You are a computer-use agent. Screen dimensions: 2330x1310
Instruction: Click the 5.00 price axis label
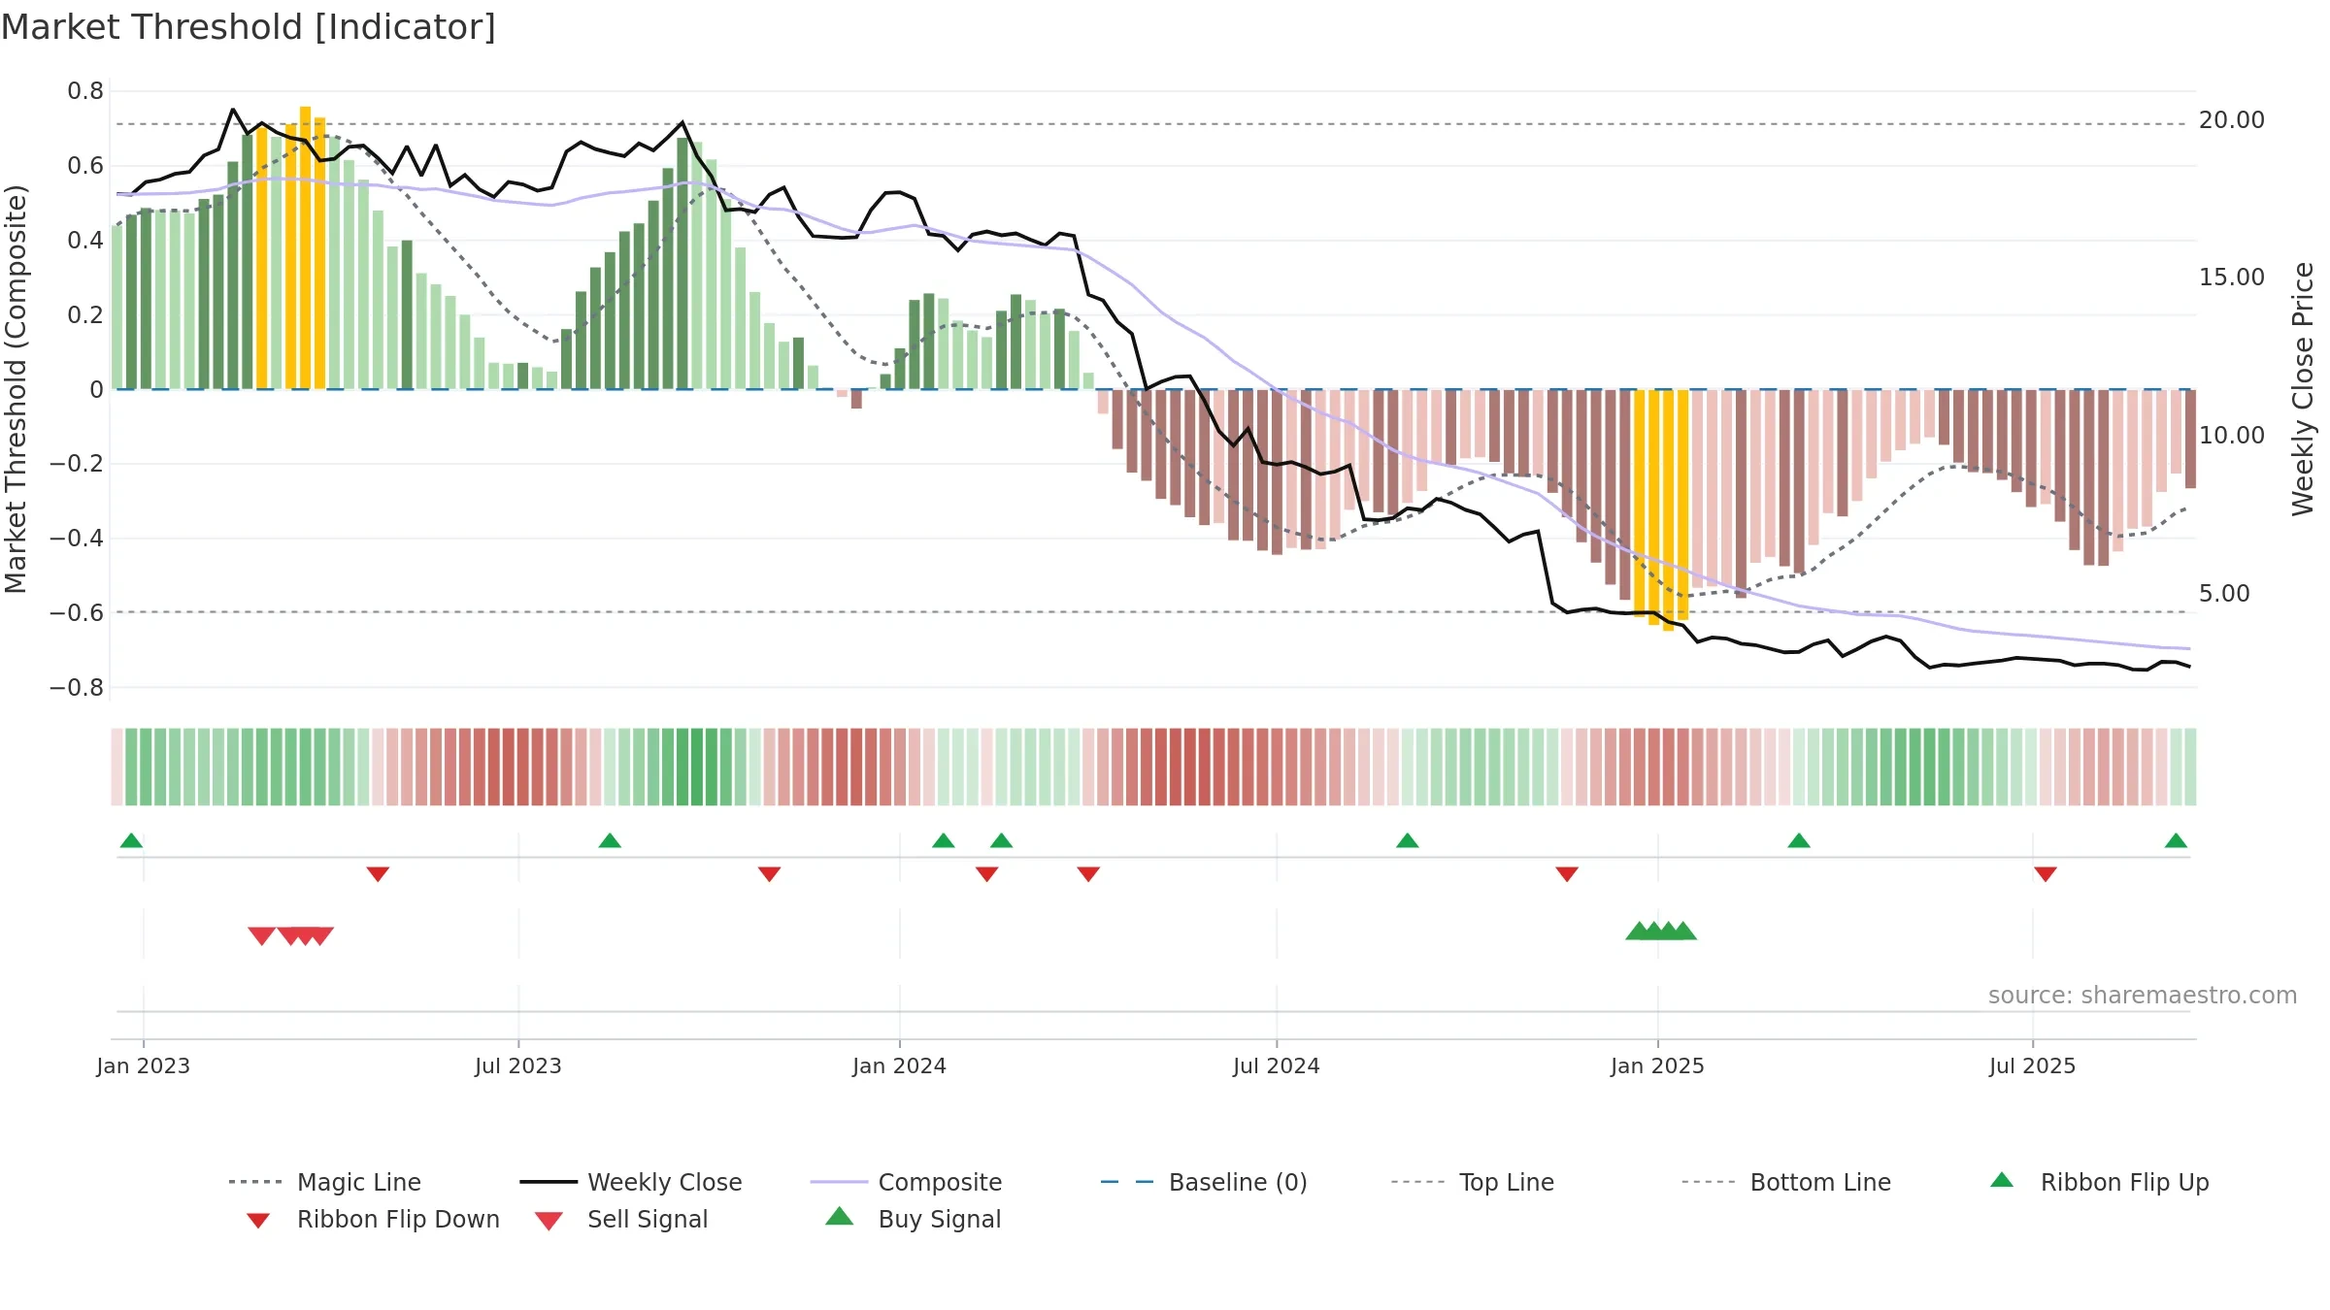[x=2224, y=594]
